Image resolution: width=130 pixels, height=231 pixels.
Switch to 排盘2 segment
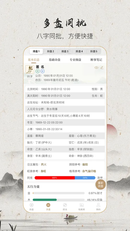[50, 52]
